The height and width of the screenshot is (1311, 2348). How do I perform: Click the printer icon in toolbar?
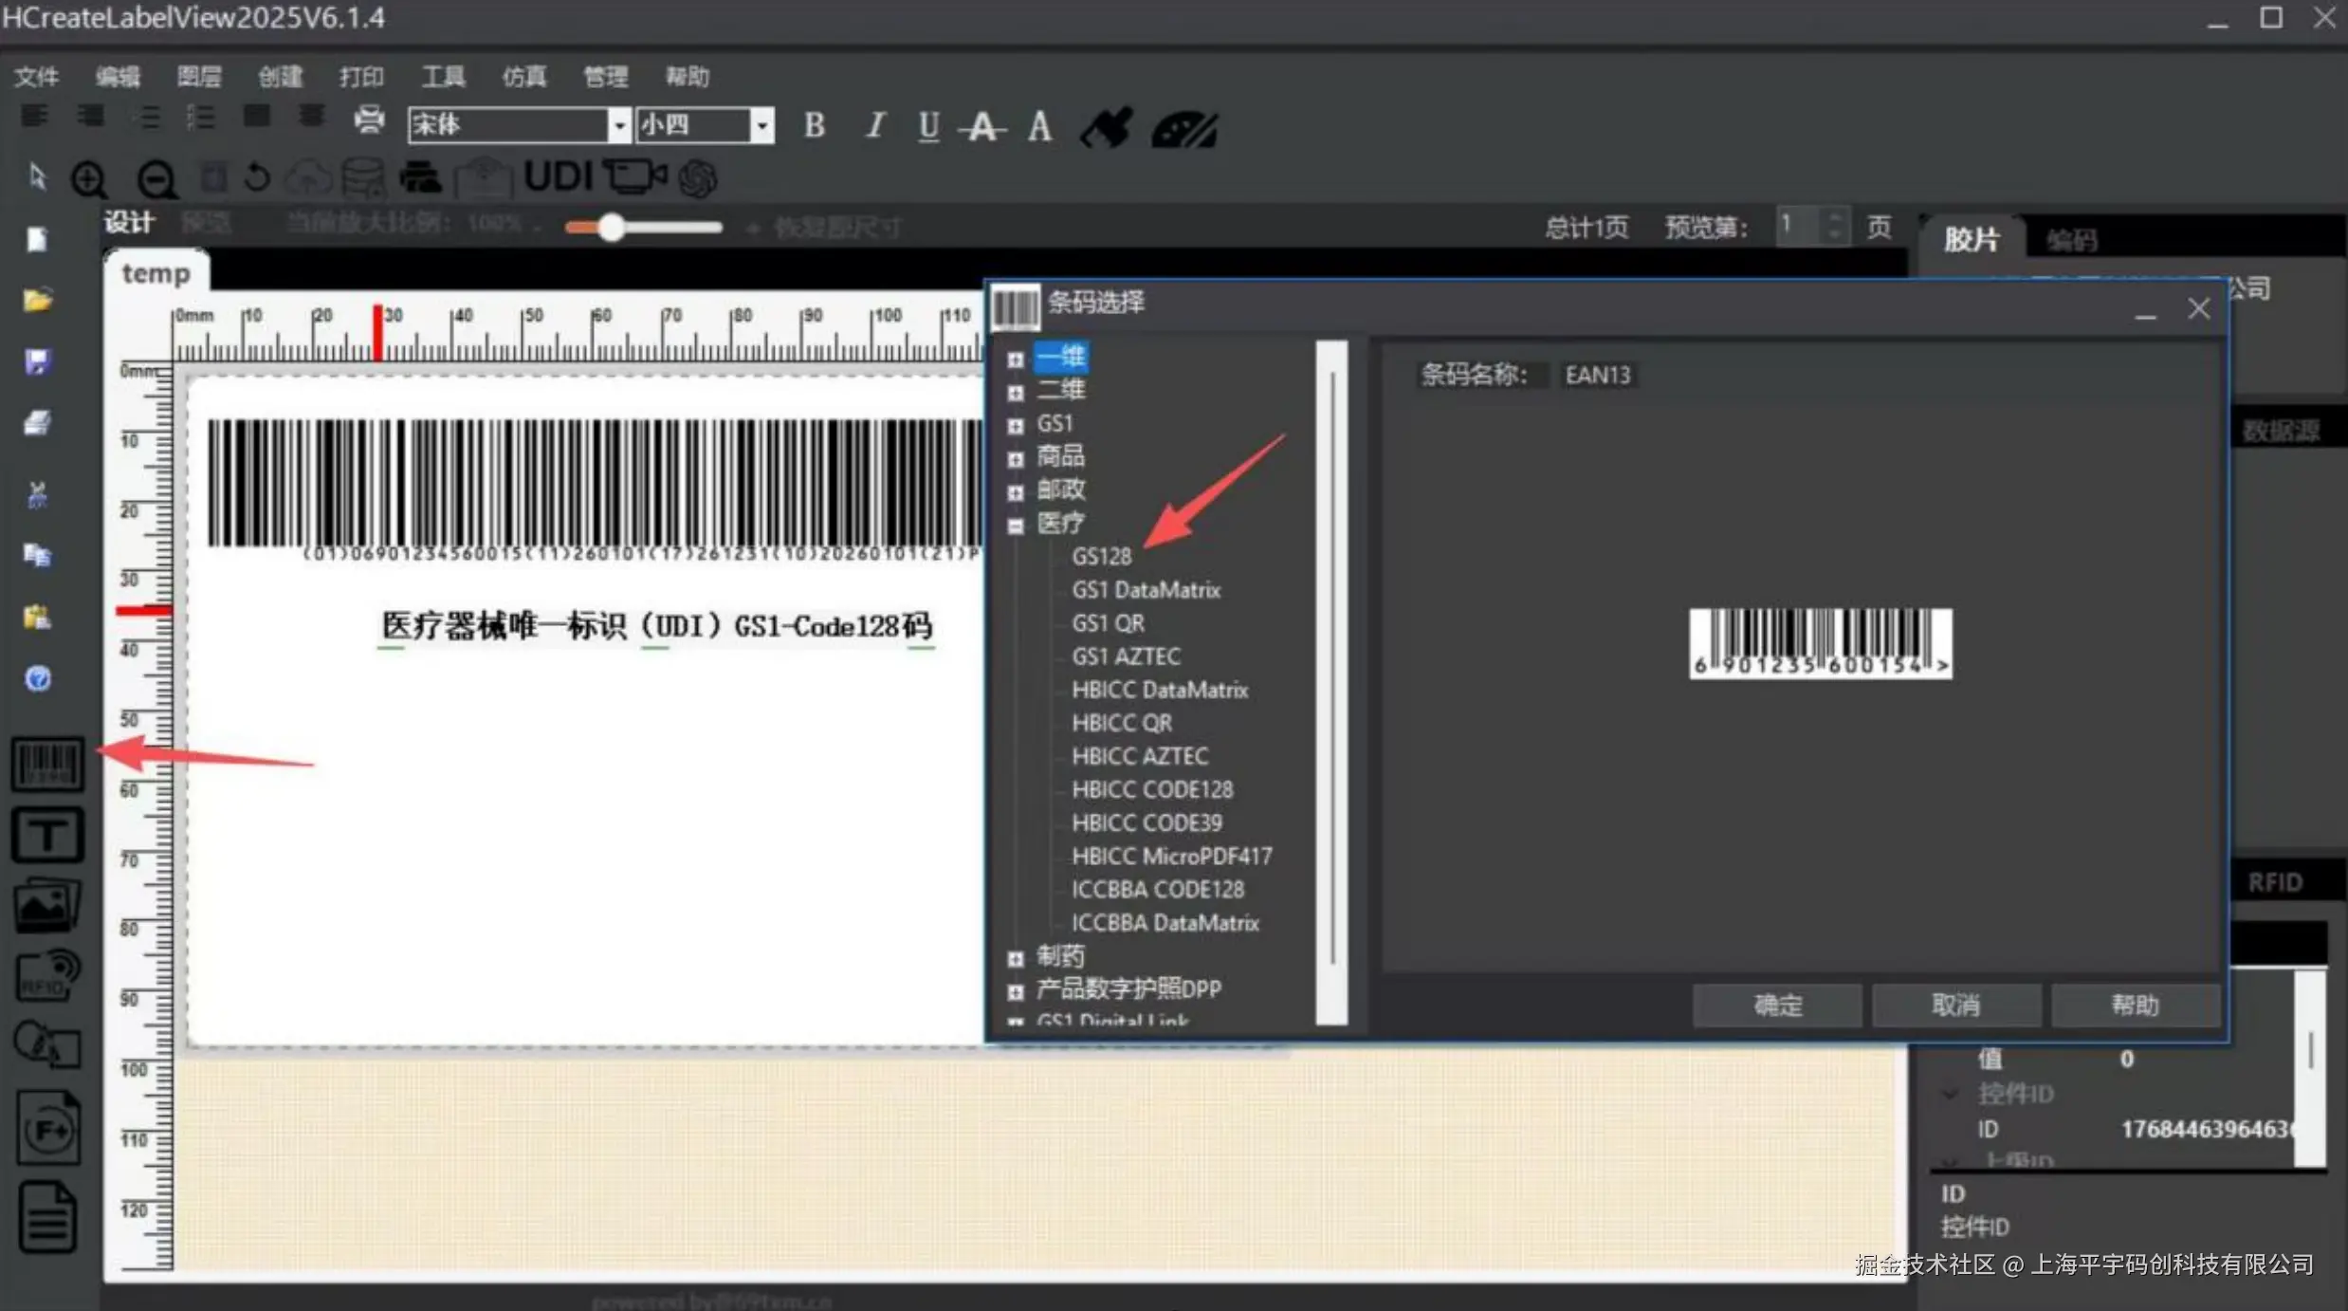pyautogui.click(x=369, y=119)
